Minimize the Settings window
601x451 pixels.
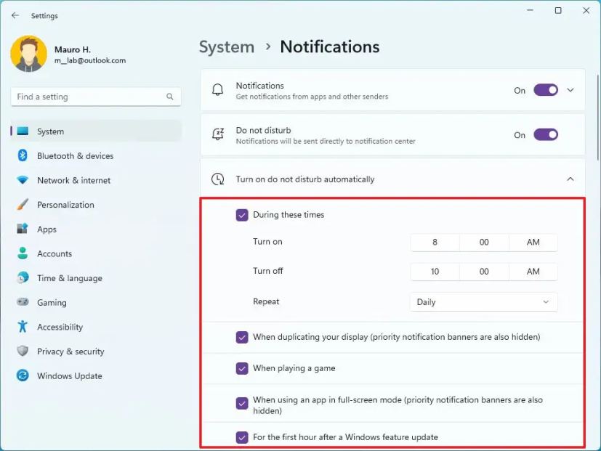[530, 10]
